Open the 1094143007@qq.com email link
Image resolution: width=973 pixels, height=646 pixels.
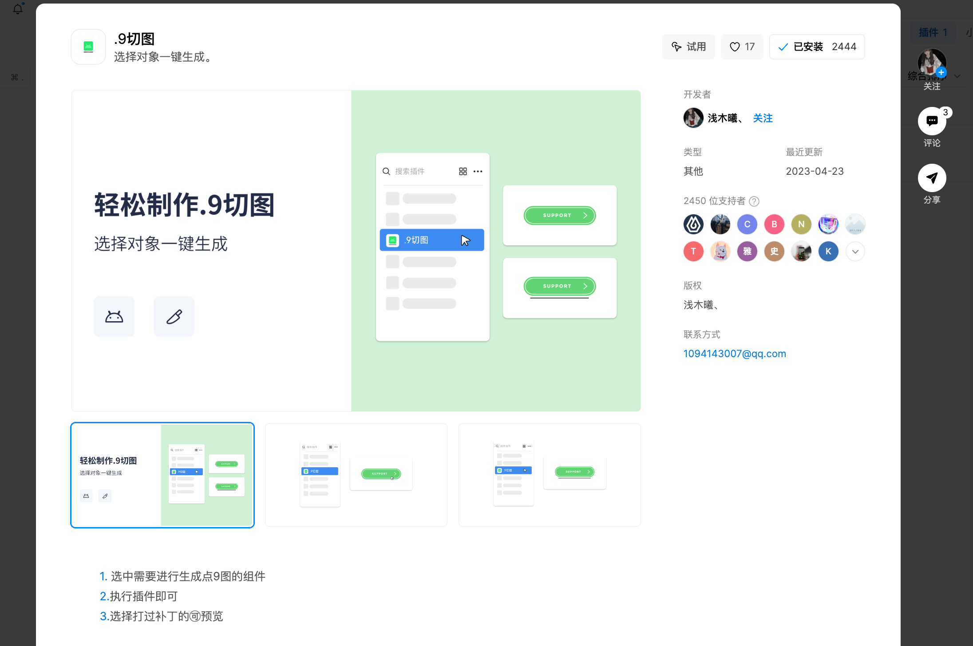click(735, 354)
